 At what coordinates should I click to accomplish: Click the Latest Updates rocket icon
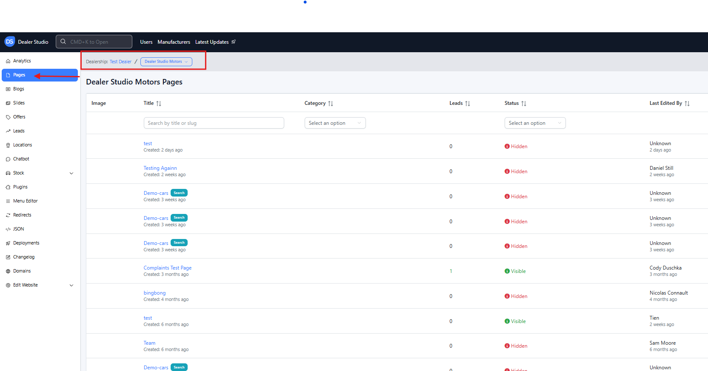(234, 42)
